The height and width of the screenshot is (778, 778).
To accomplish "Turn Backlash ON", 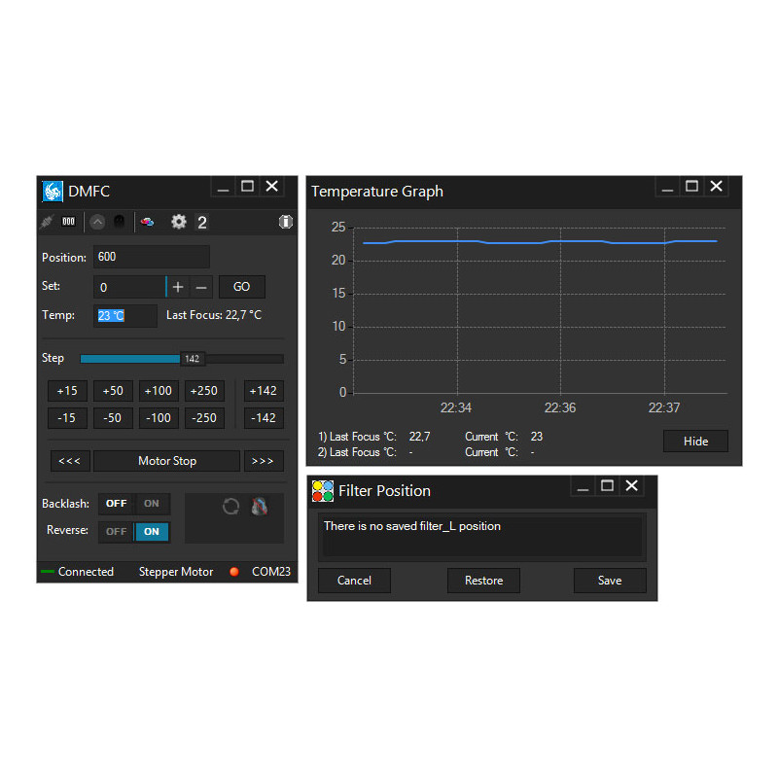I will (x=152, y=504).
